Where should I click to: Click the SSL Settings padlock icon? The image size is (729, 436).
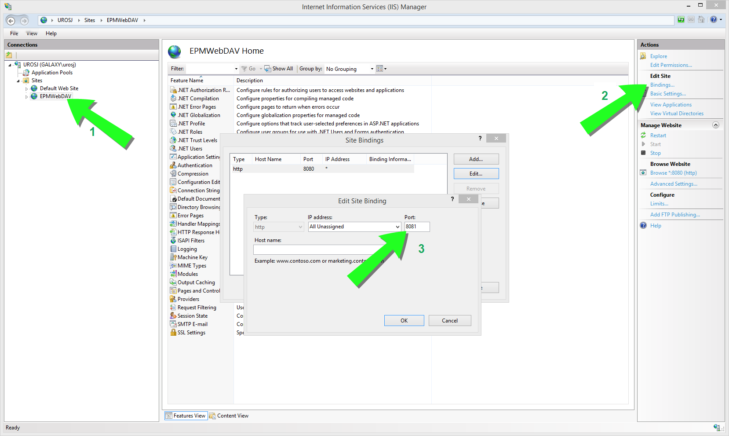pos(173,333)
